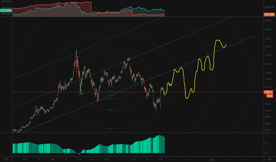Click the 61.80% Fibonacci circle label
This screenshot has width=276, height=162.
click(x=110, y=99)
